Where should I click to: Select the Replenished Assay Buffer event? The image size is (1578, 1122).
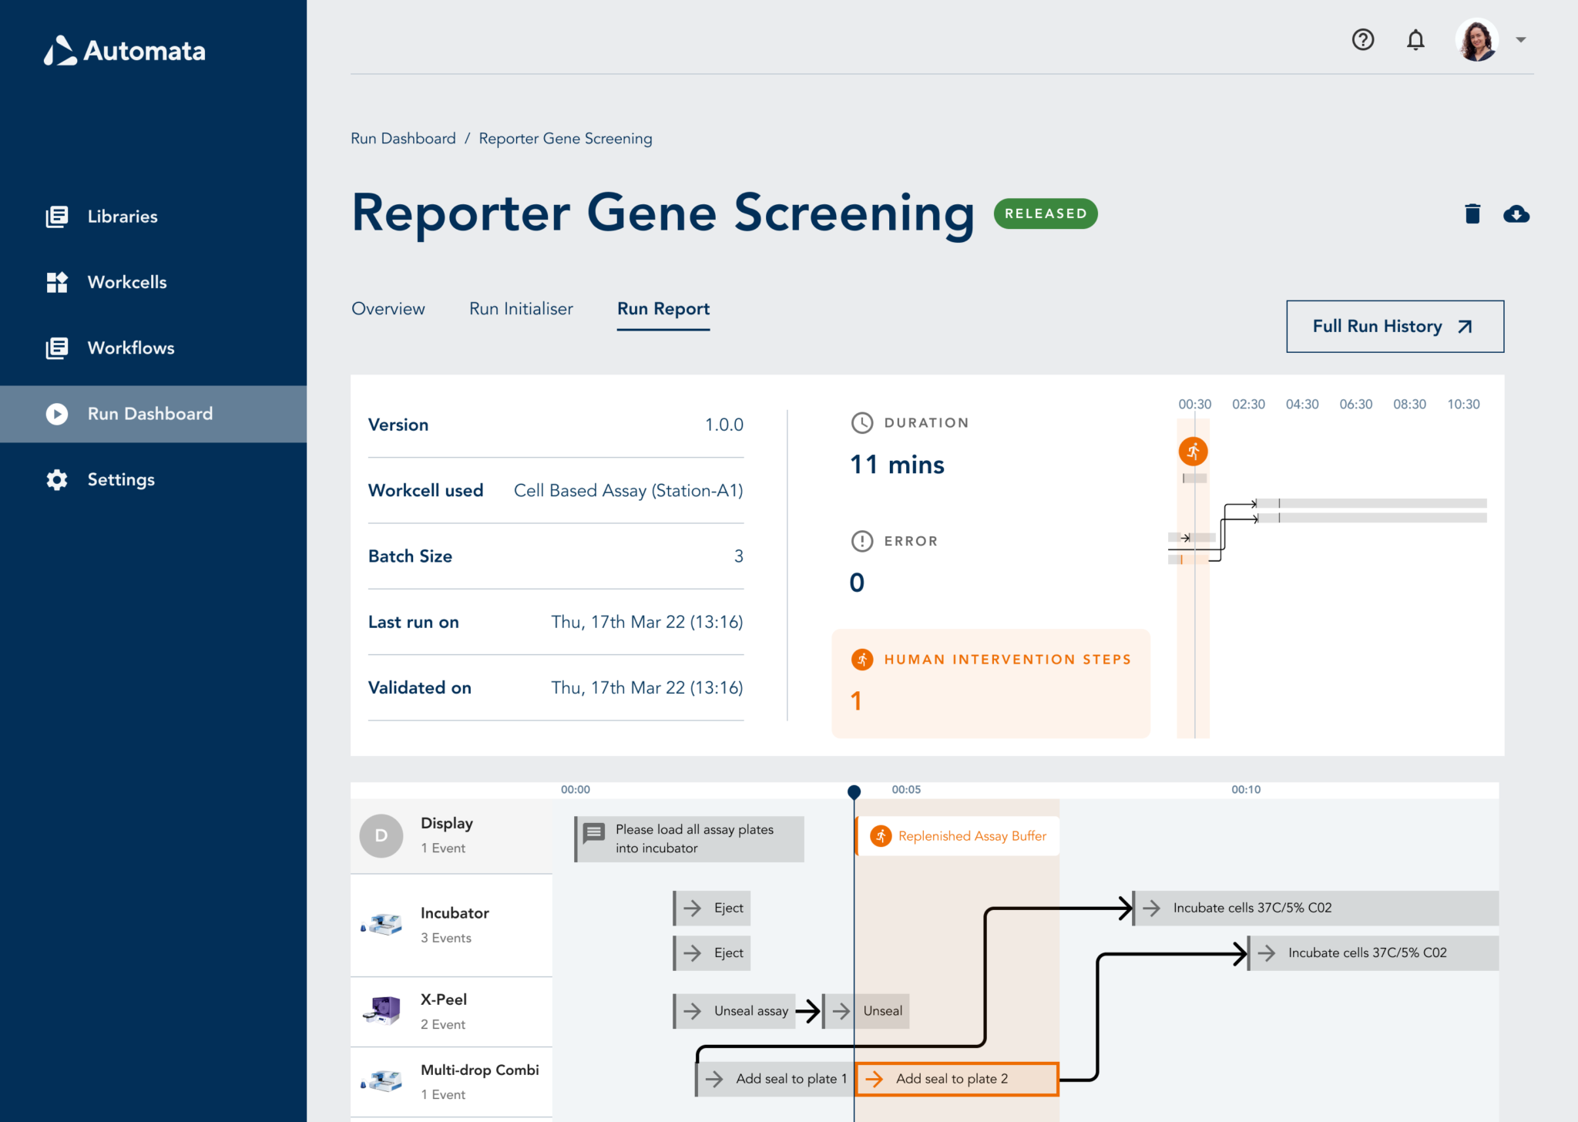959,836
